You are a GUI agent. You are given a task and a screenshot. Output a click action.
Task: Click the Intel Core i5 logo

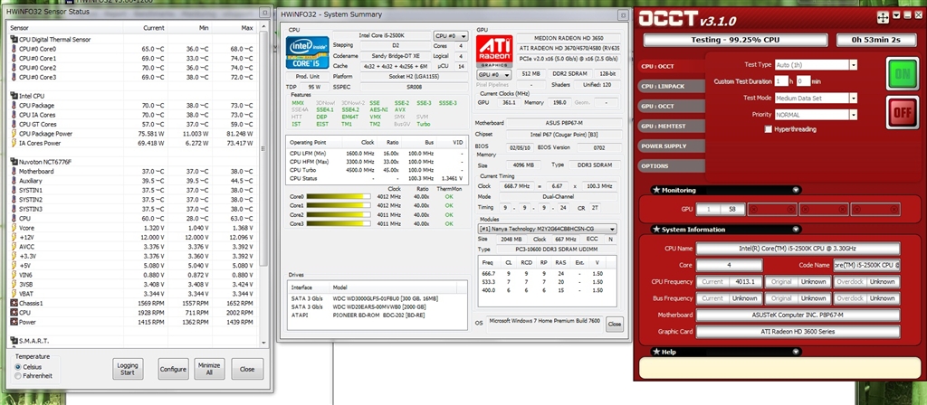pyautogui.click(x=307, y=52)
